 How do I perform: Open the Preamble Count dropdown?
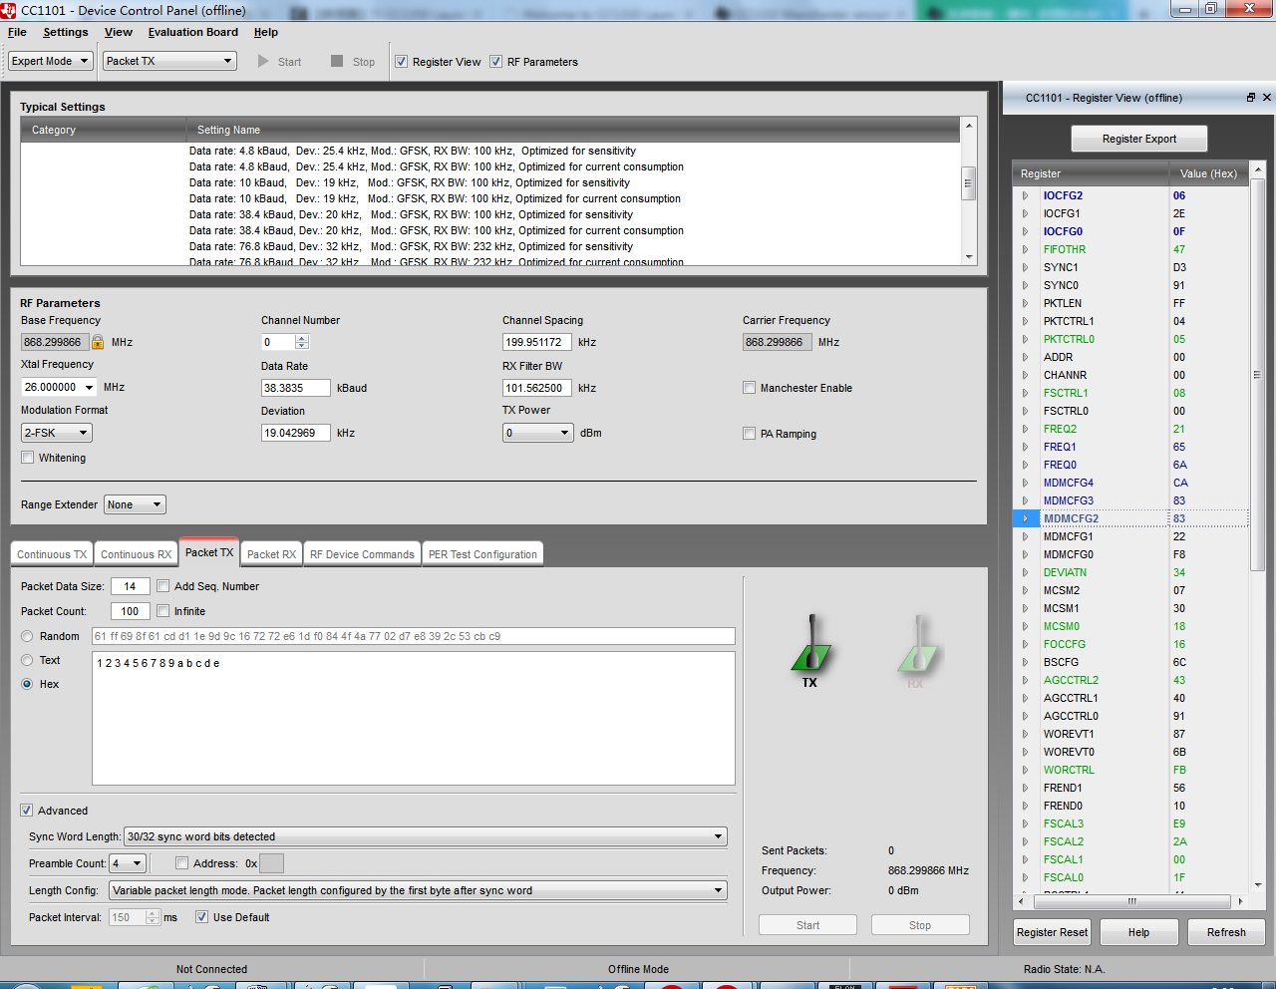[x=128, y=863]
